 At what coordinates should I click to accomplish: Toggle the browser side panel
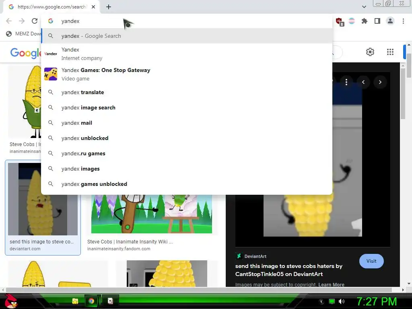pyautogui.click(x=377, y=21)
